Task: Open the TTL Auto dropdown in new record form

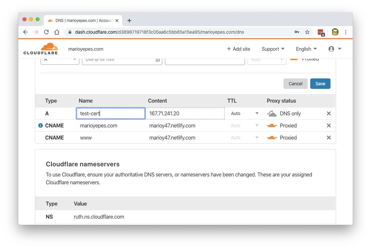Action: (267, 61)
